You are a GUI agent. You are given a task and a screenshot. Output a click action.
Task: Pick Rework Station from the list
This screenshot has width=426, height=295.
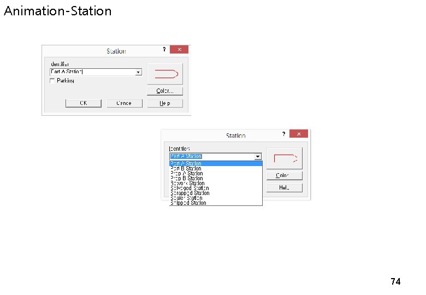pyautogui.click(x=216, y=183)
